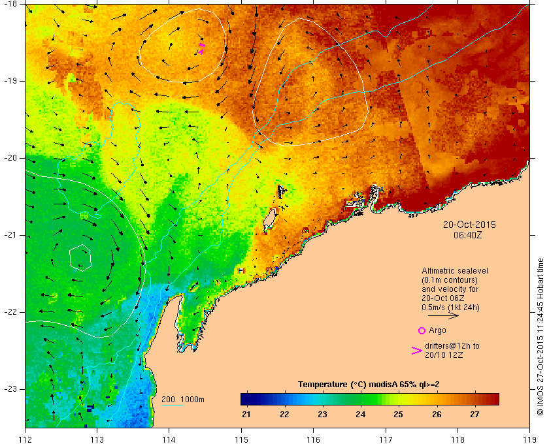Click the drifters@12h to label

click(x=452, y=346)
